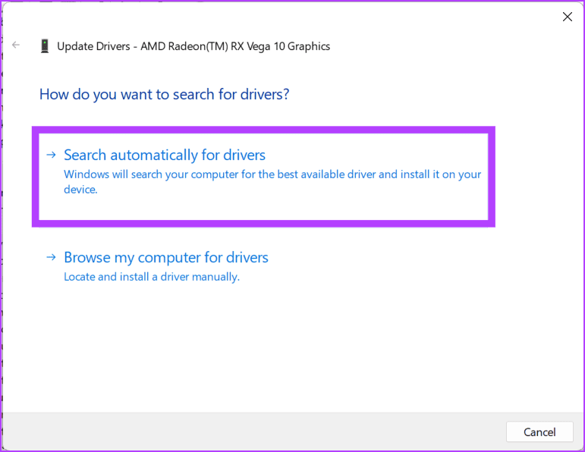585x452 pixels.
Task: Click the "How do you want to search for drivers?" heading
Action: tap(164, 94)
